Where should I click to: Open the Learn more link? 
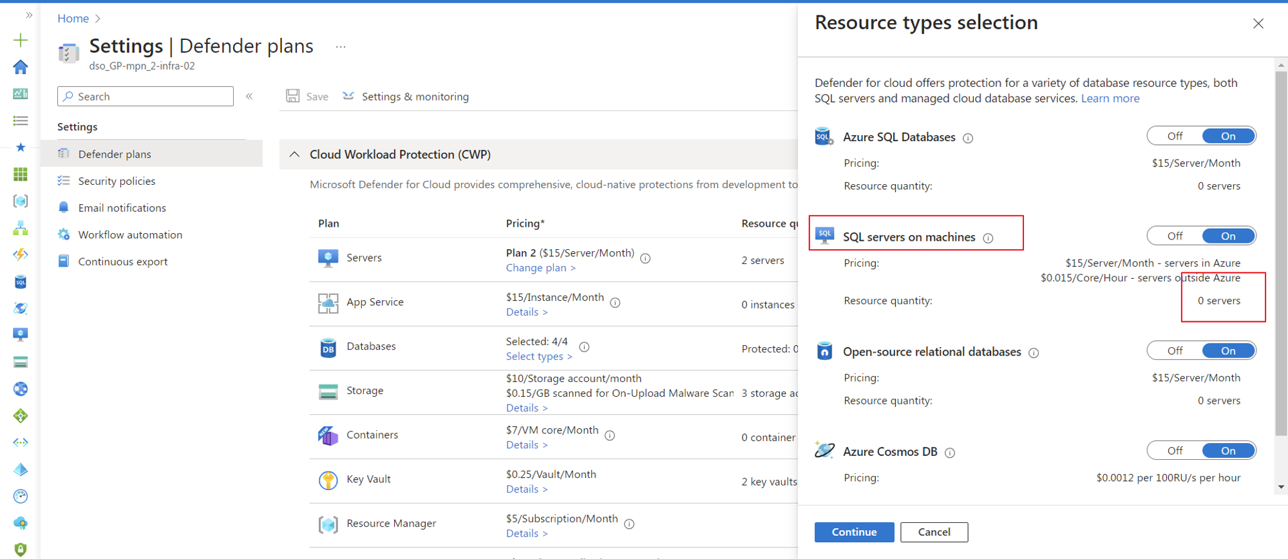point(1110,99)
